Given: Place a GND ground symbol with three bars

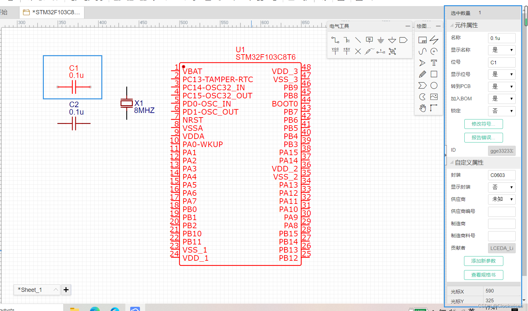Looking at the screenshot, I should tap(381, 40).
